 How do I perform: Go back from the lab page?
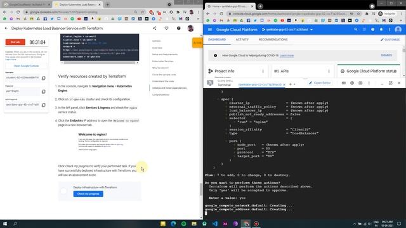tap(6, 28)
